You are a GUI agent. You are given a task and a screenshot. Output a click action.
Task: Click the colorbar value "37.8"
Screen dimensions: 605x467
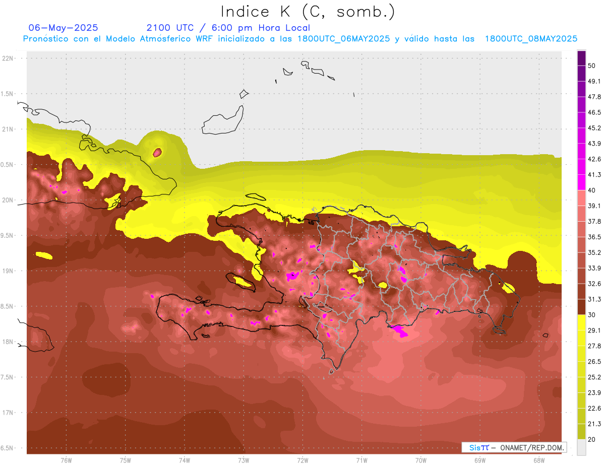coord(594,221)
